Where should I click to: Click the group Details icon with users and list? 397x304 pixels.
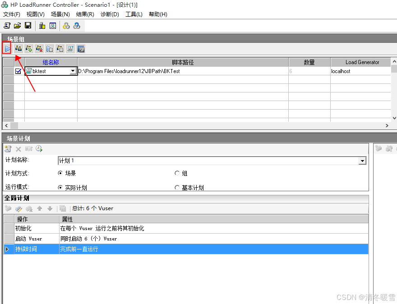tap(60, 49)
